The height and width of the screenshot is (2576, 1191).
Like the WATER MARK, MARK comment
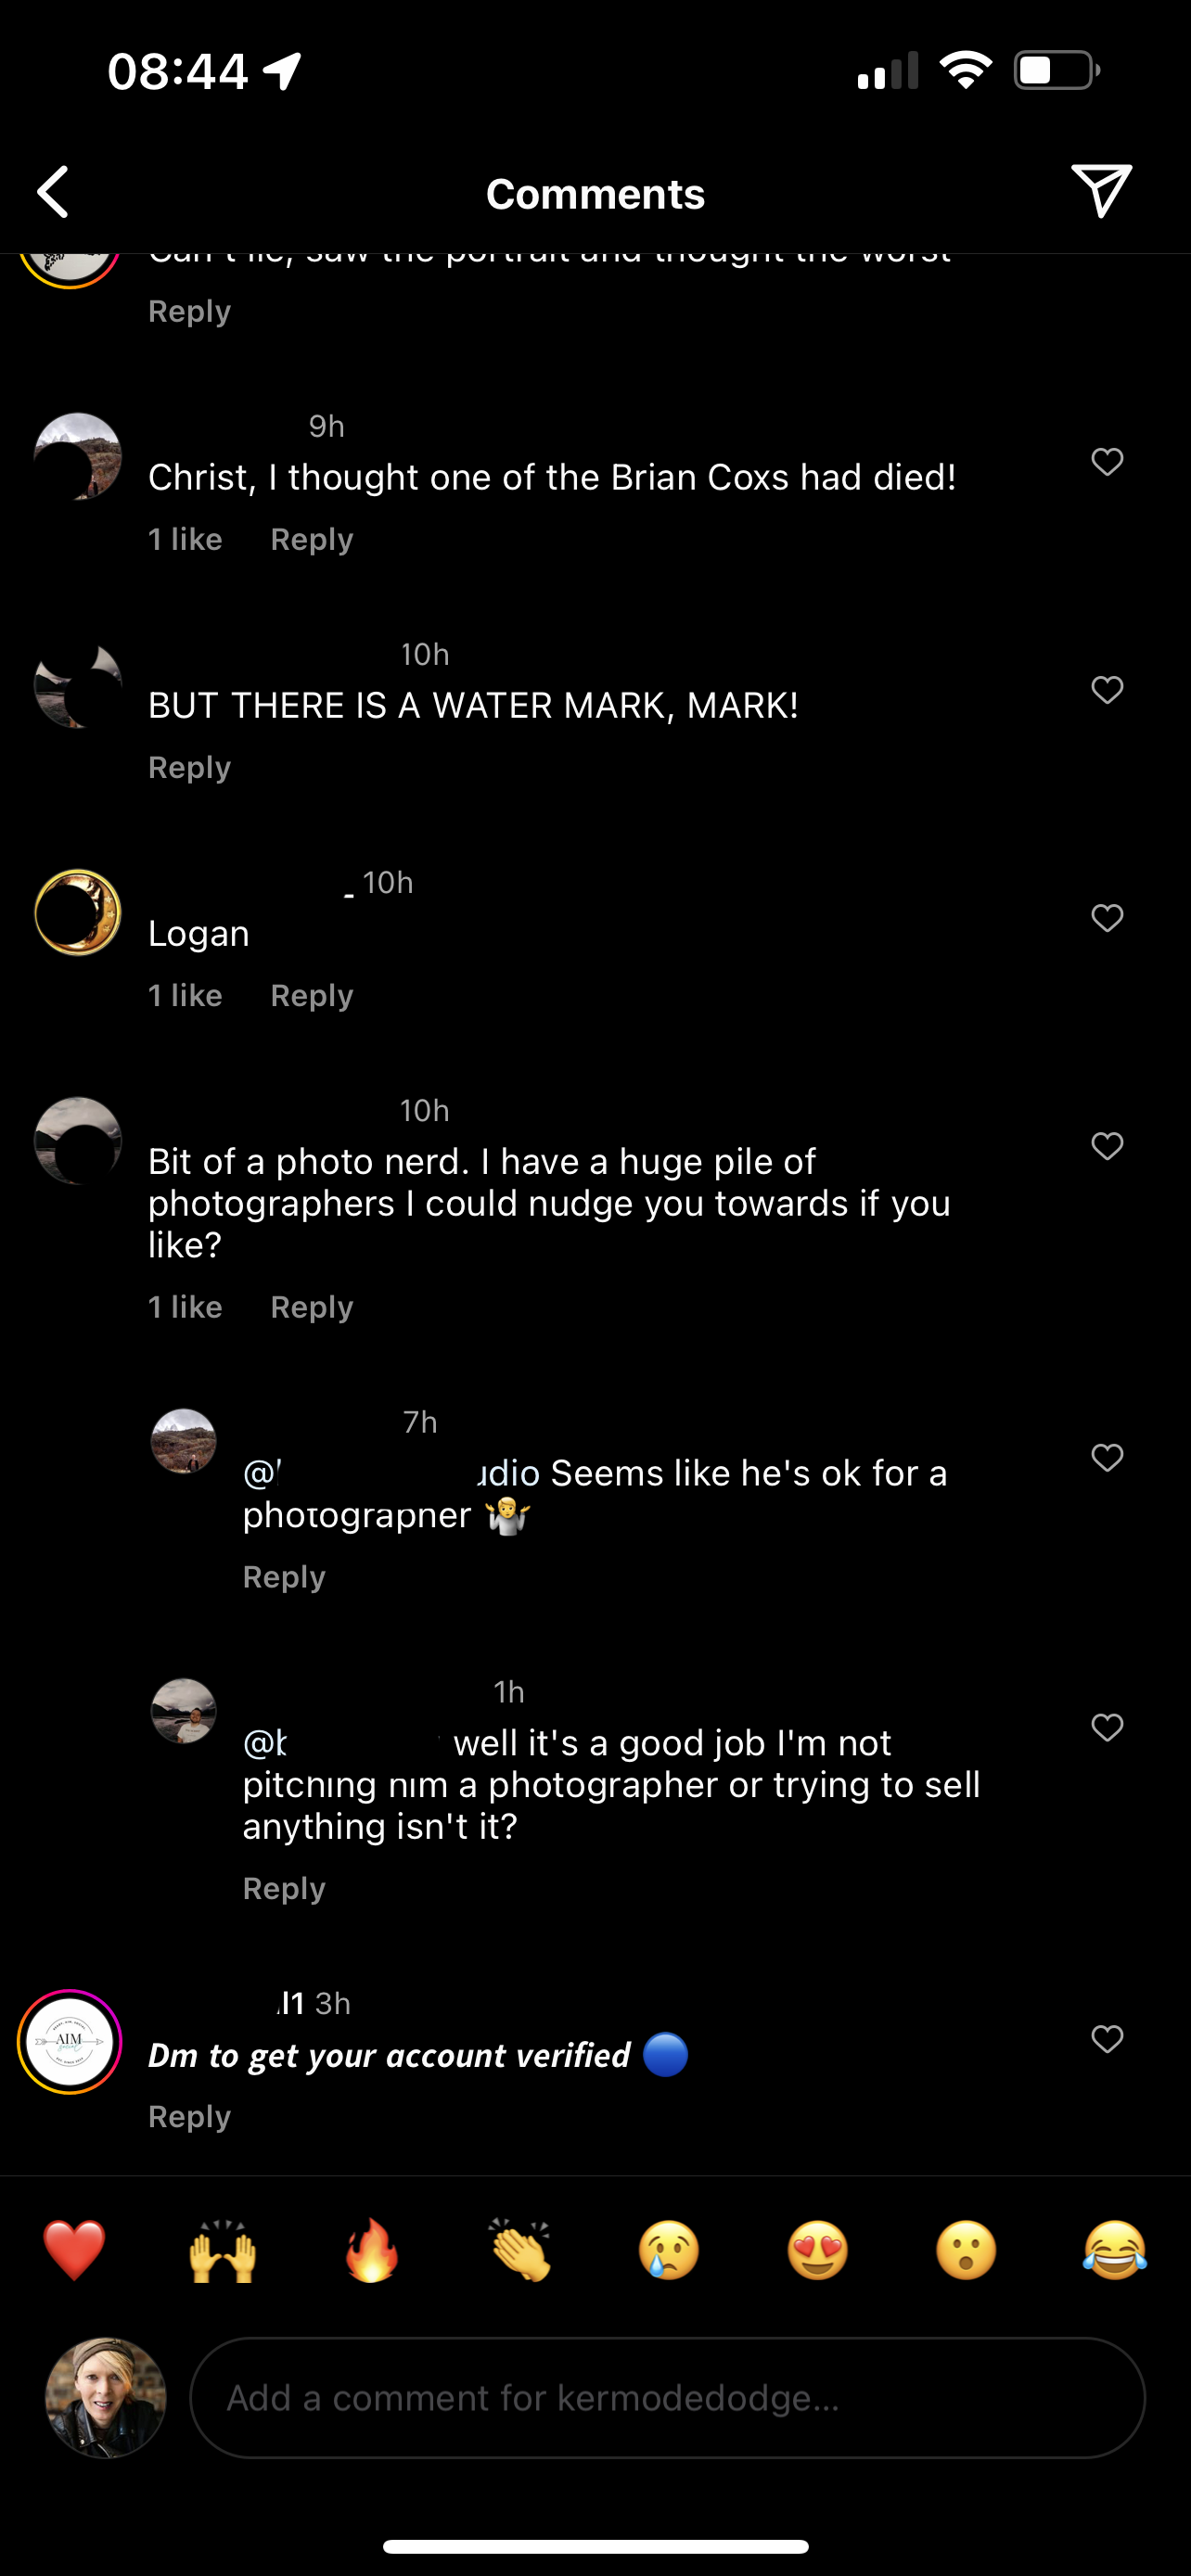tap(1107, 690)
